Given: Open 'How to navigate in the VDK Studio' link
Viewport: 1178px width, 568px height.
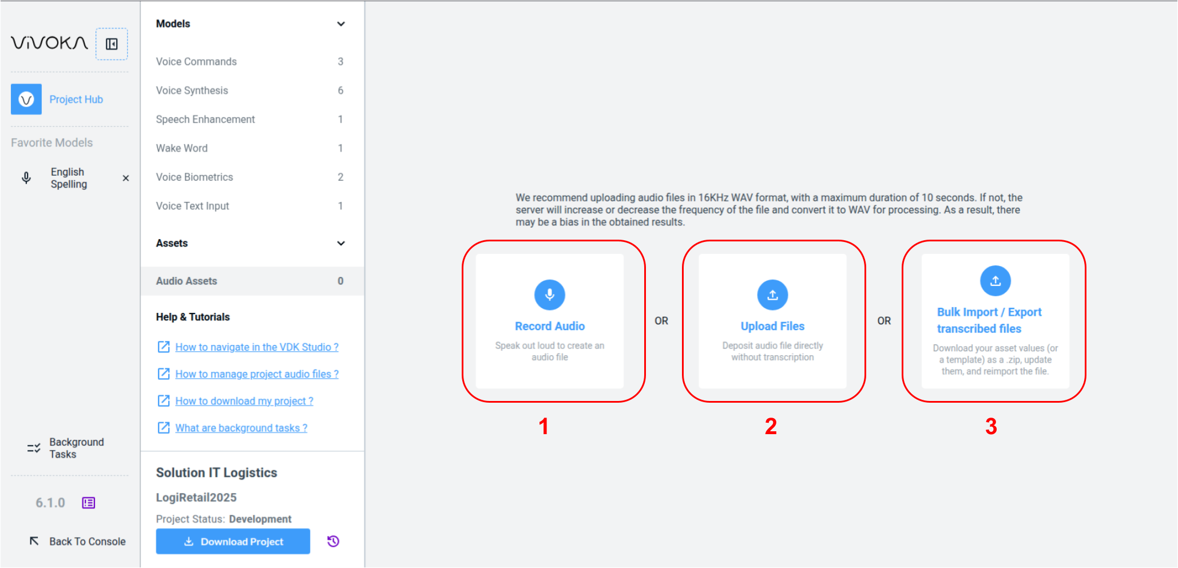Looking at the screenshot, I should click(x=256, y=347).
